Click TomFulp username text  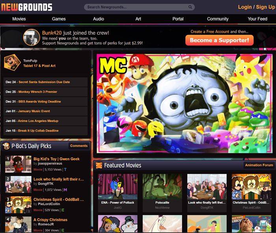tap(30, 61)
